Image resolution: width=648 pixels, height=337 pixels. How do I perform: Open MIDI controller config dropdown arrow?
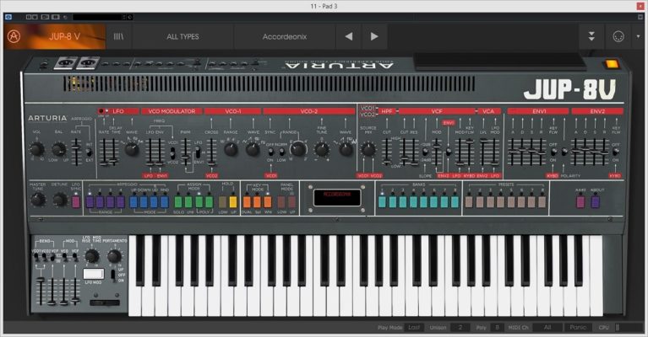pyautogui.click(x=638, y=37)
